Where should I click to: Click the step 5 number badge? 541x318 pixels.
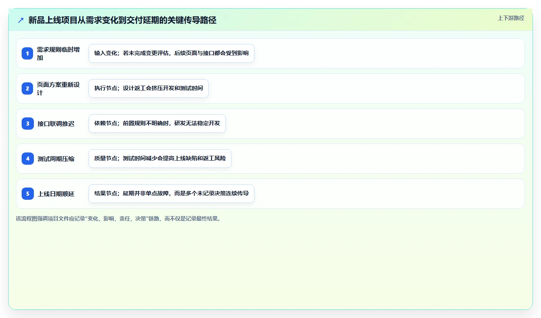pos(28,194)
